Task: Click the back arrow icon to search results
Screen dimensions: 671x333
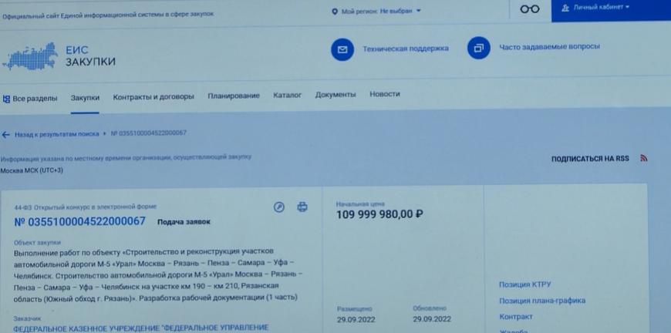Action: tap(5, 135)
